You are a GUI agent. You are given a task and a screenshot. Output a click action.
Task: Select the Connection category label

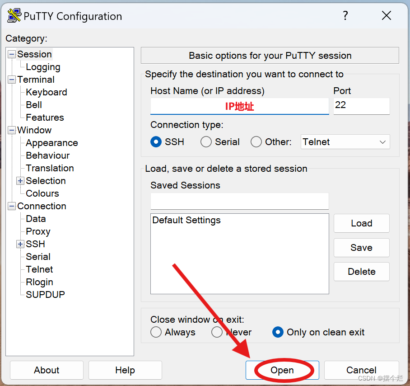coord(42,206)
